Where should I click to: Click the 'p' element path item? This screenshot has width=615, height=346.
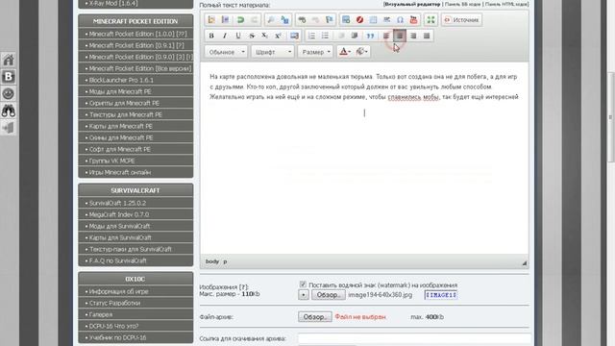[225, 261]
